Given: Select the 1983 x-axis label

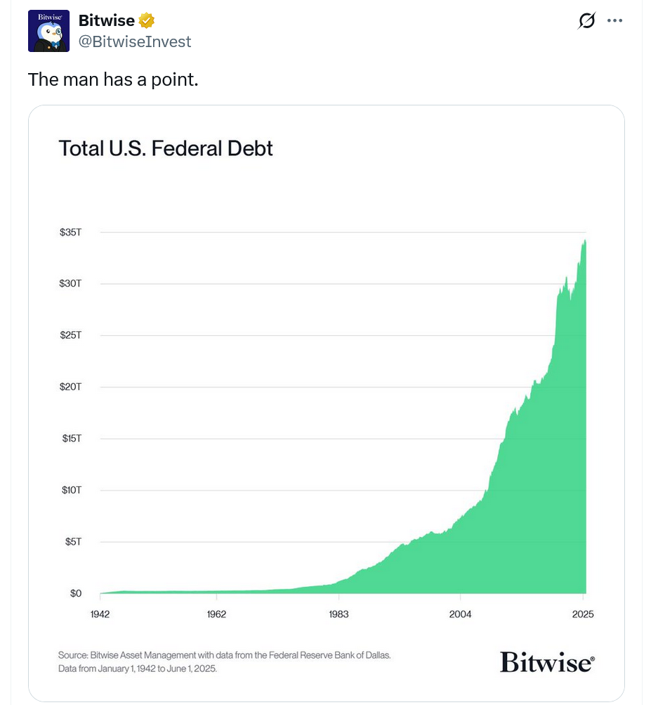Looking at the screenshot, I should click(x=338, y=614).
